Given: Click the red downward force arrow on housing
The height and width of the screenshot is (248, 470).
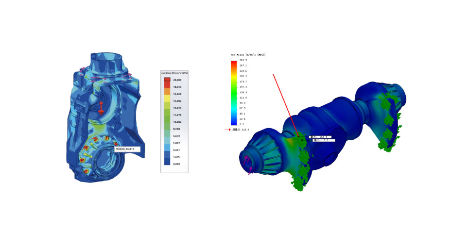Looking at the screenshot, I should click(x=101, y=108).
